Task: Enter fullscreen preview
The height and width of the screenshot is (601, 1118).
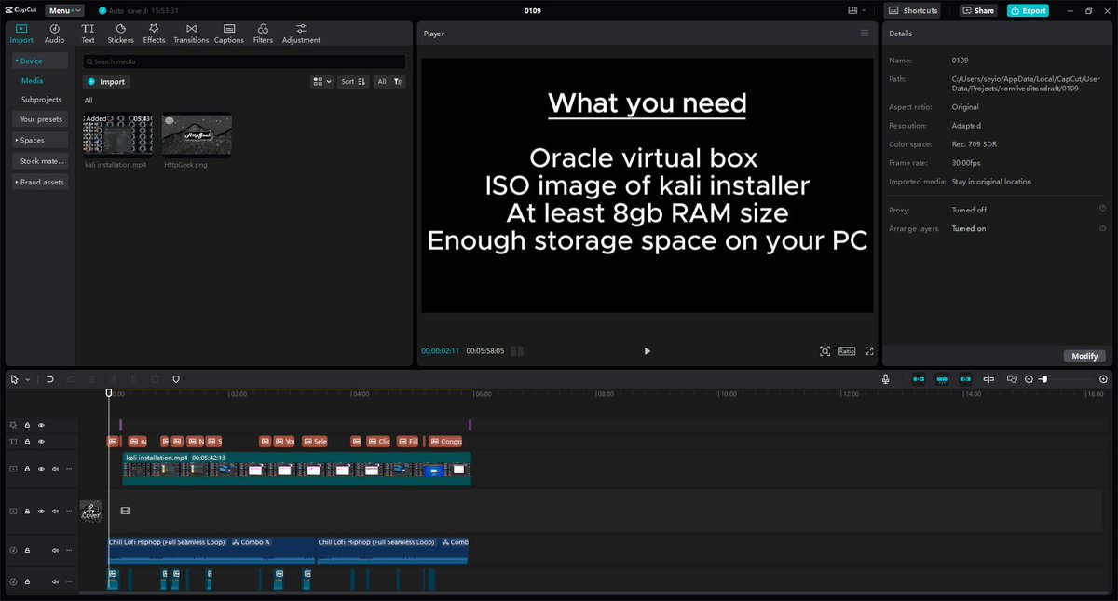Action: [869, 351]
